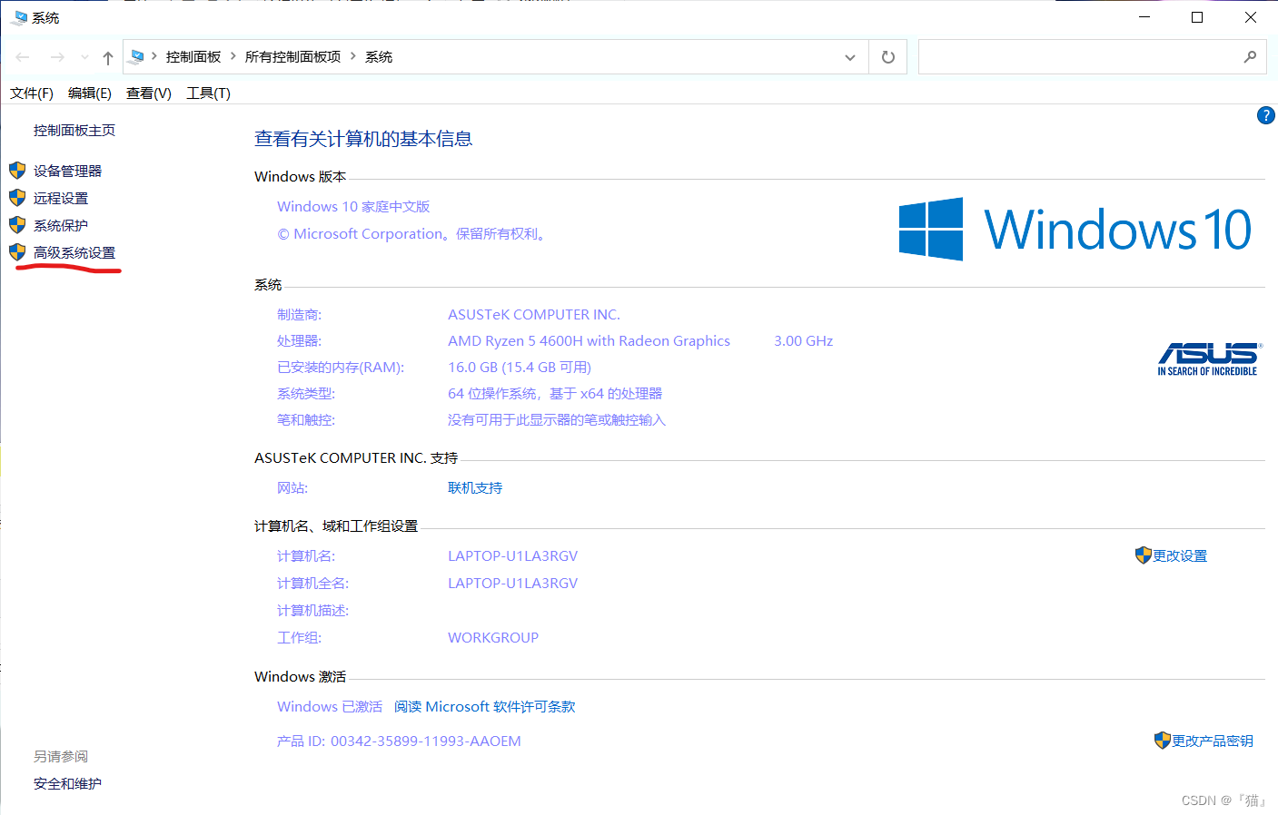Screen dimensions: 1278x815
Task: Click the shield icon beside 更改设置
Action: (x=1144, y=555)
